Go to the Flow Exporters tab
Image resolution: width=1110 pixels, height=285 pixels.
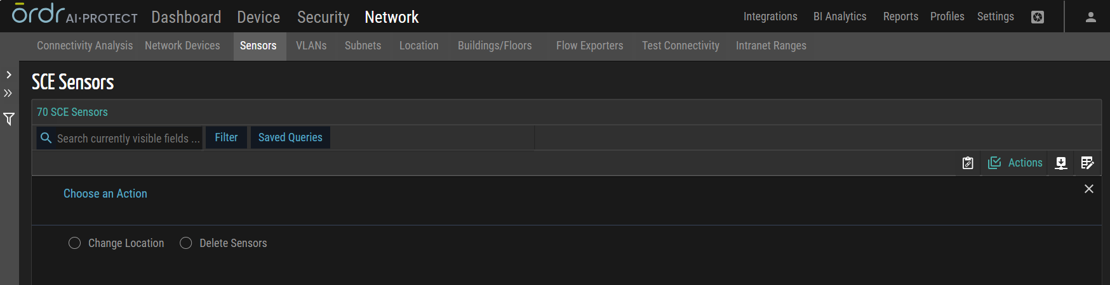click(589, 46)
